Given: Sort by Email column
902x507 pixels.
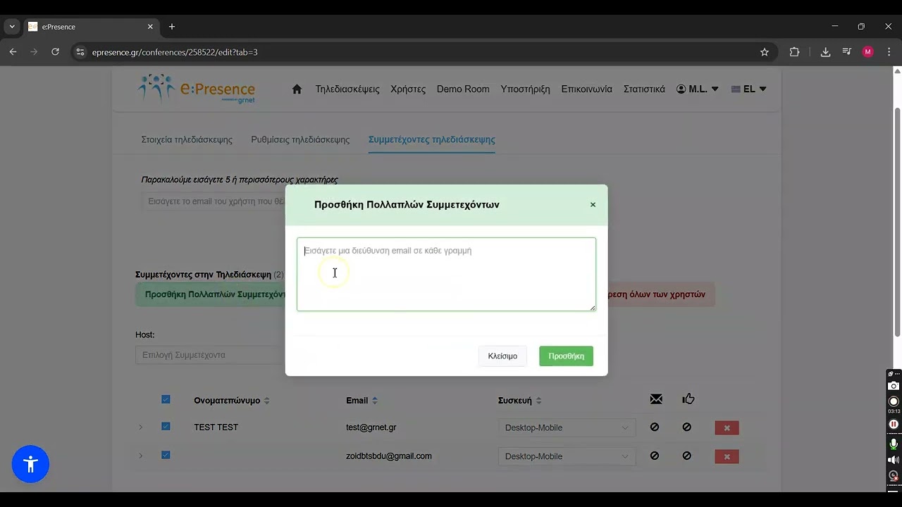Looking at the screenshot, I should click(x=362, y=401).
